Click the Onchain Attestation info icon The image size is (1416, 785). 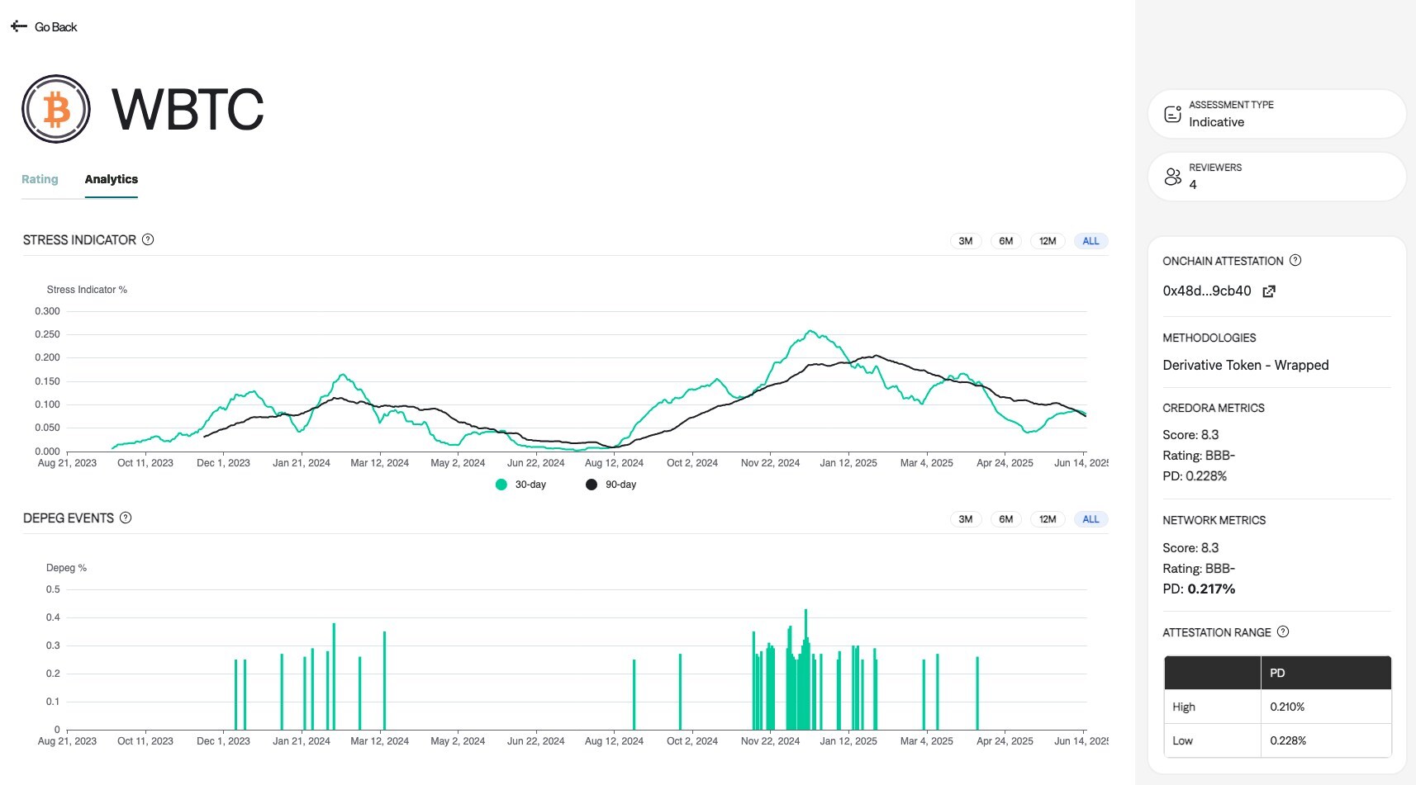pyautogui.click(x=1295, y=260)
